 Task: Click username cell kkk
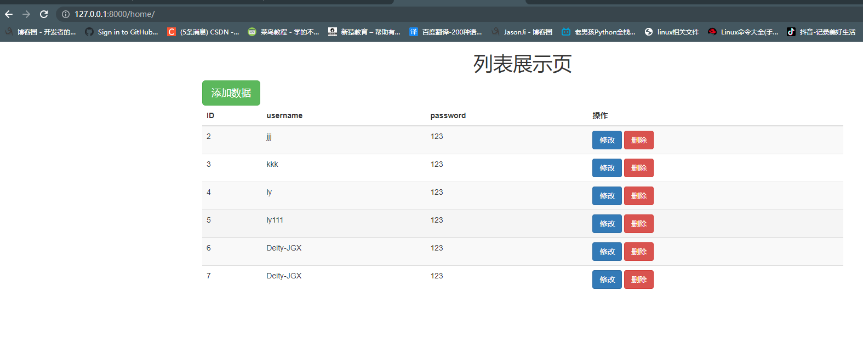point(272,164)
